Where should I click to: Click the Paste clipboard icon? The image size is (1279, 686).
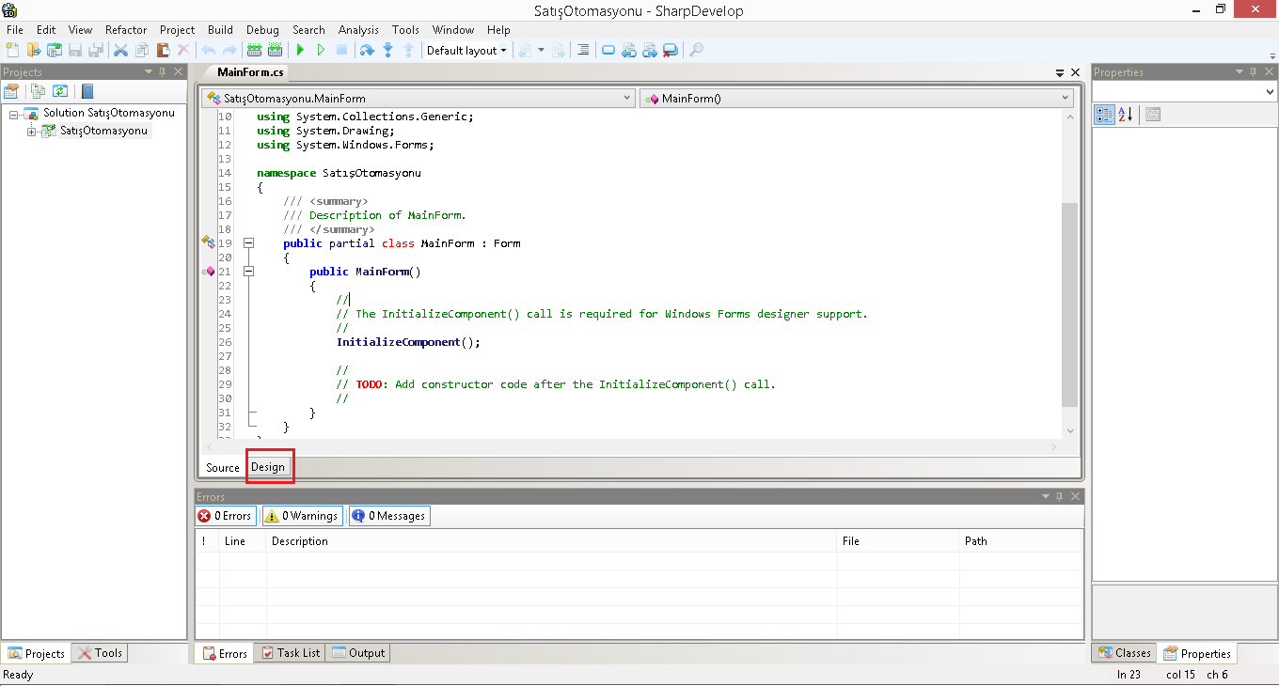[x=163, y=50]
